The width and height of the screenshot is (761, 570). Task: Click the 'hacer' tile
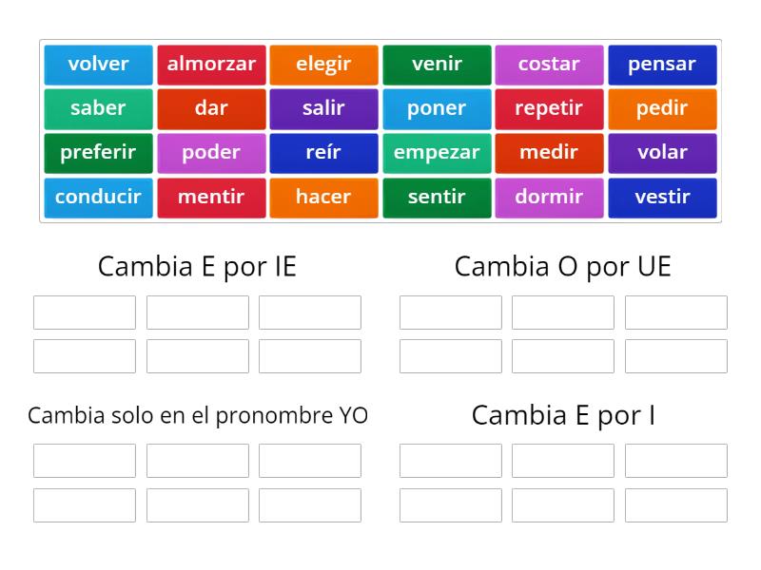point(323,198)
